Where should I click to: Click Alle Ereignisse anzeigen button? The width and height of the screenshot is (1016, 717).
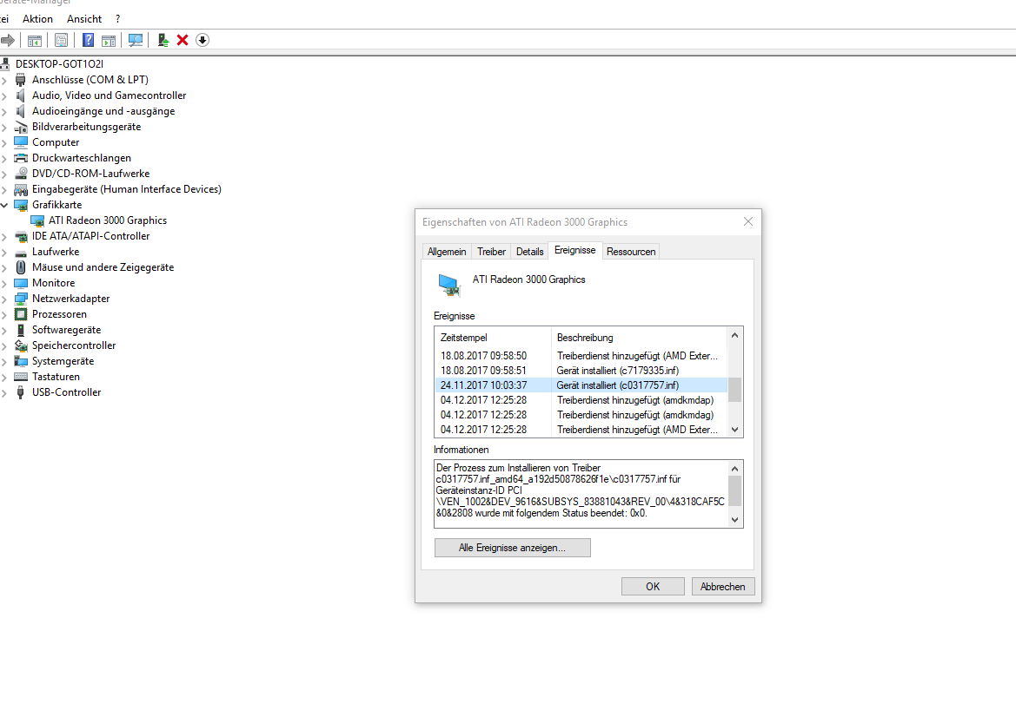[x=512, y=548]
